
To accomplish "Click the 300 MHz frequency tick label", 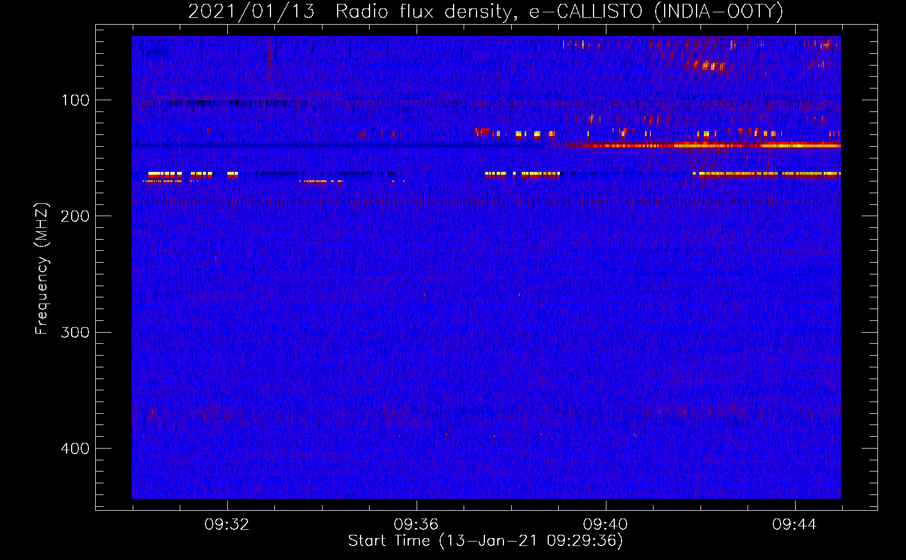I will click(75, 332).
